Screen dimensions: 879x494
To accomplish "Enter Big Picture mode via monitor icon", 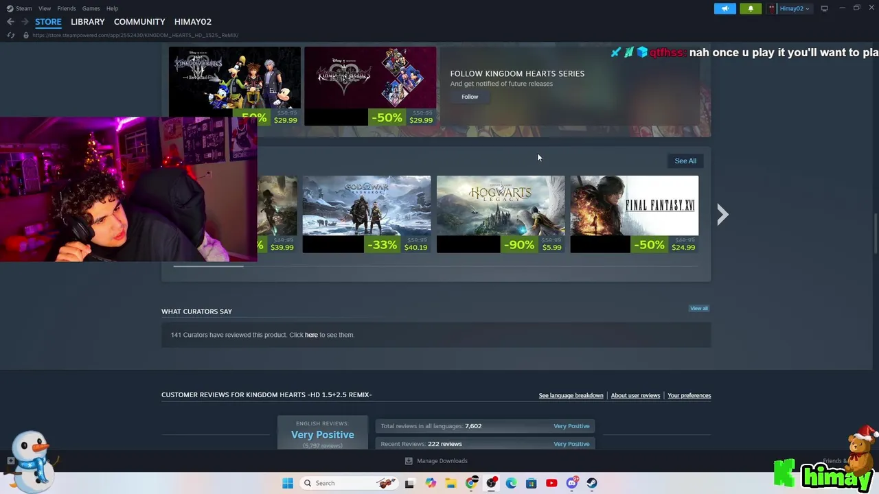I will tap(824, 8).
